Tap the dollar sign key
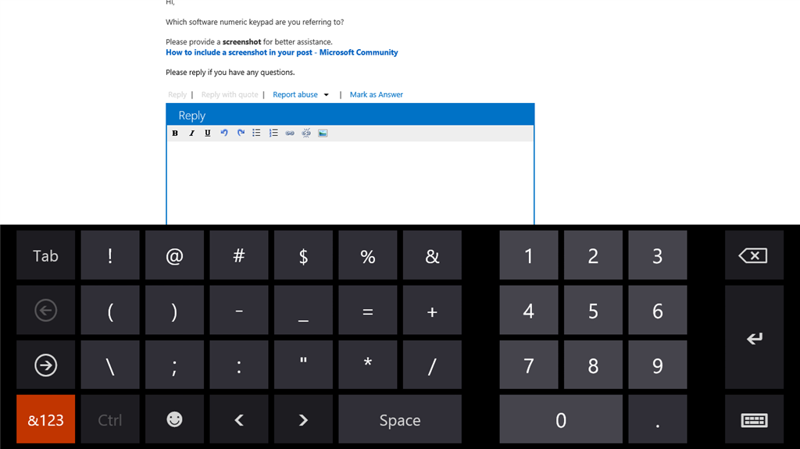 point(303,255)
